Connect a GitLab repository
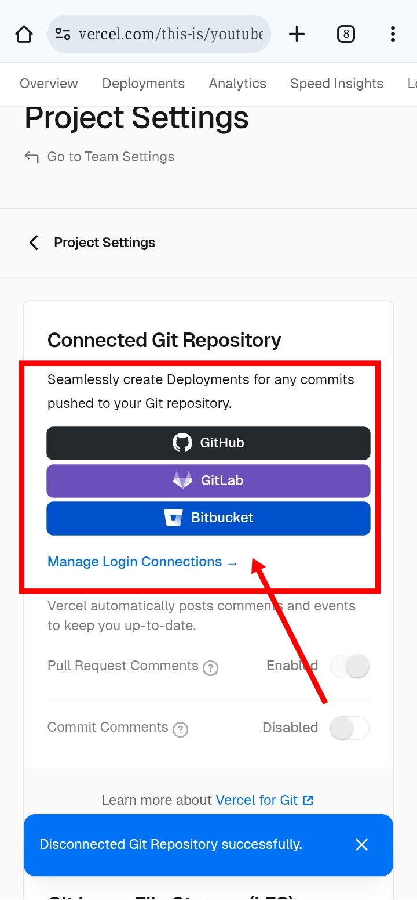 coord(209,481)
